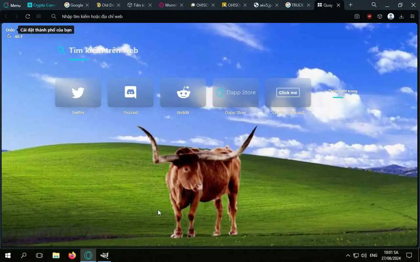The image size is (420, 262).
Task: Click the Tìm kiếm trên web search box
Action: point(103,50)
